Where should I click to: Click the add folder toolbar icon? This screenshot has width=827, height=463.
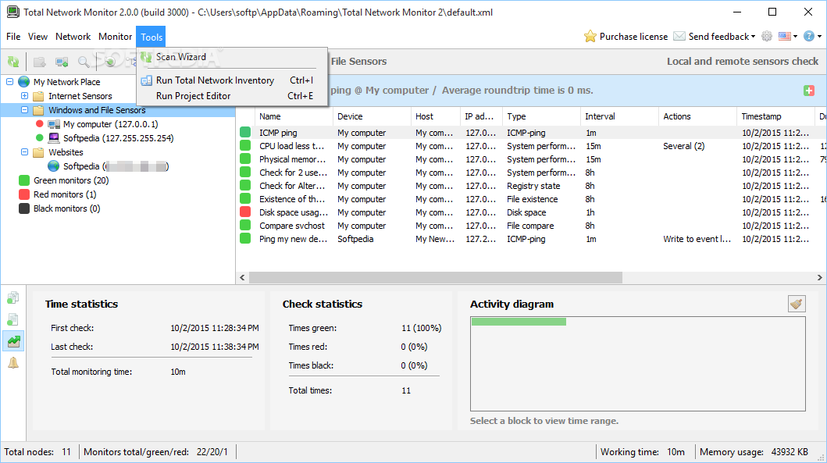[40, 62]
